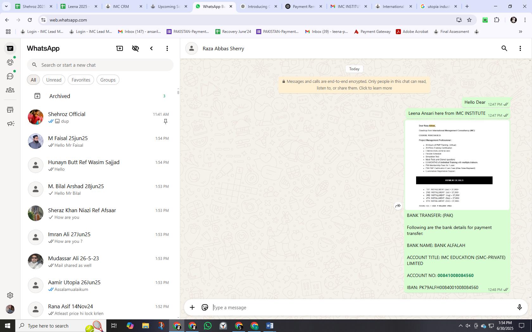Open Windows Start menu
Image resolution: width=532 pixels, height=332 pixels.
pos(8,326)
